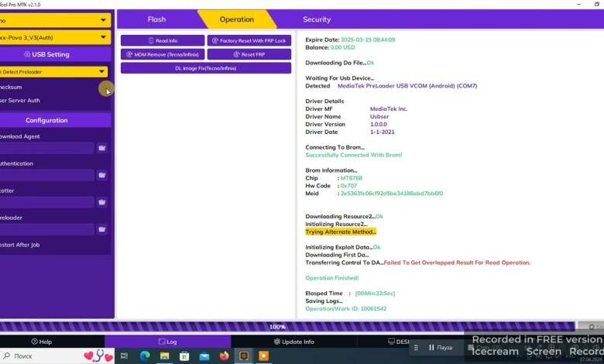Expand the Pova 3_V3(Auth) model dropdown
The height and width of the screenshot is (364, 604).
(x=54, y=37)
